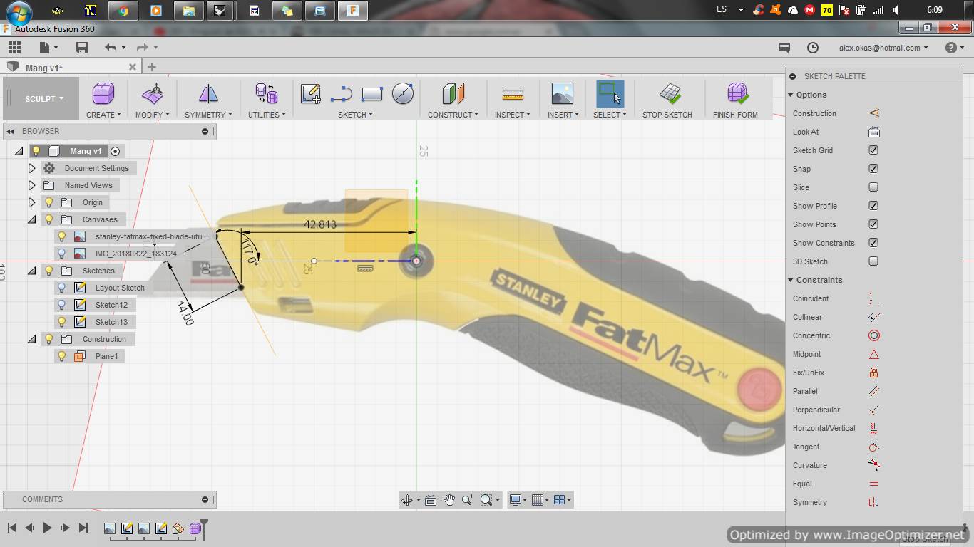Open the Utilities convert icon
Viewport: 974px width, 547px height.
(x=267, y=94)
